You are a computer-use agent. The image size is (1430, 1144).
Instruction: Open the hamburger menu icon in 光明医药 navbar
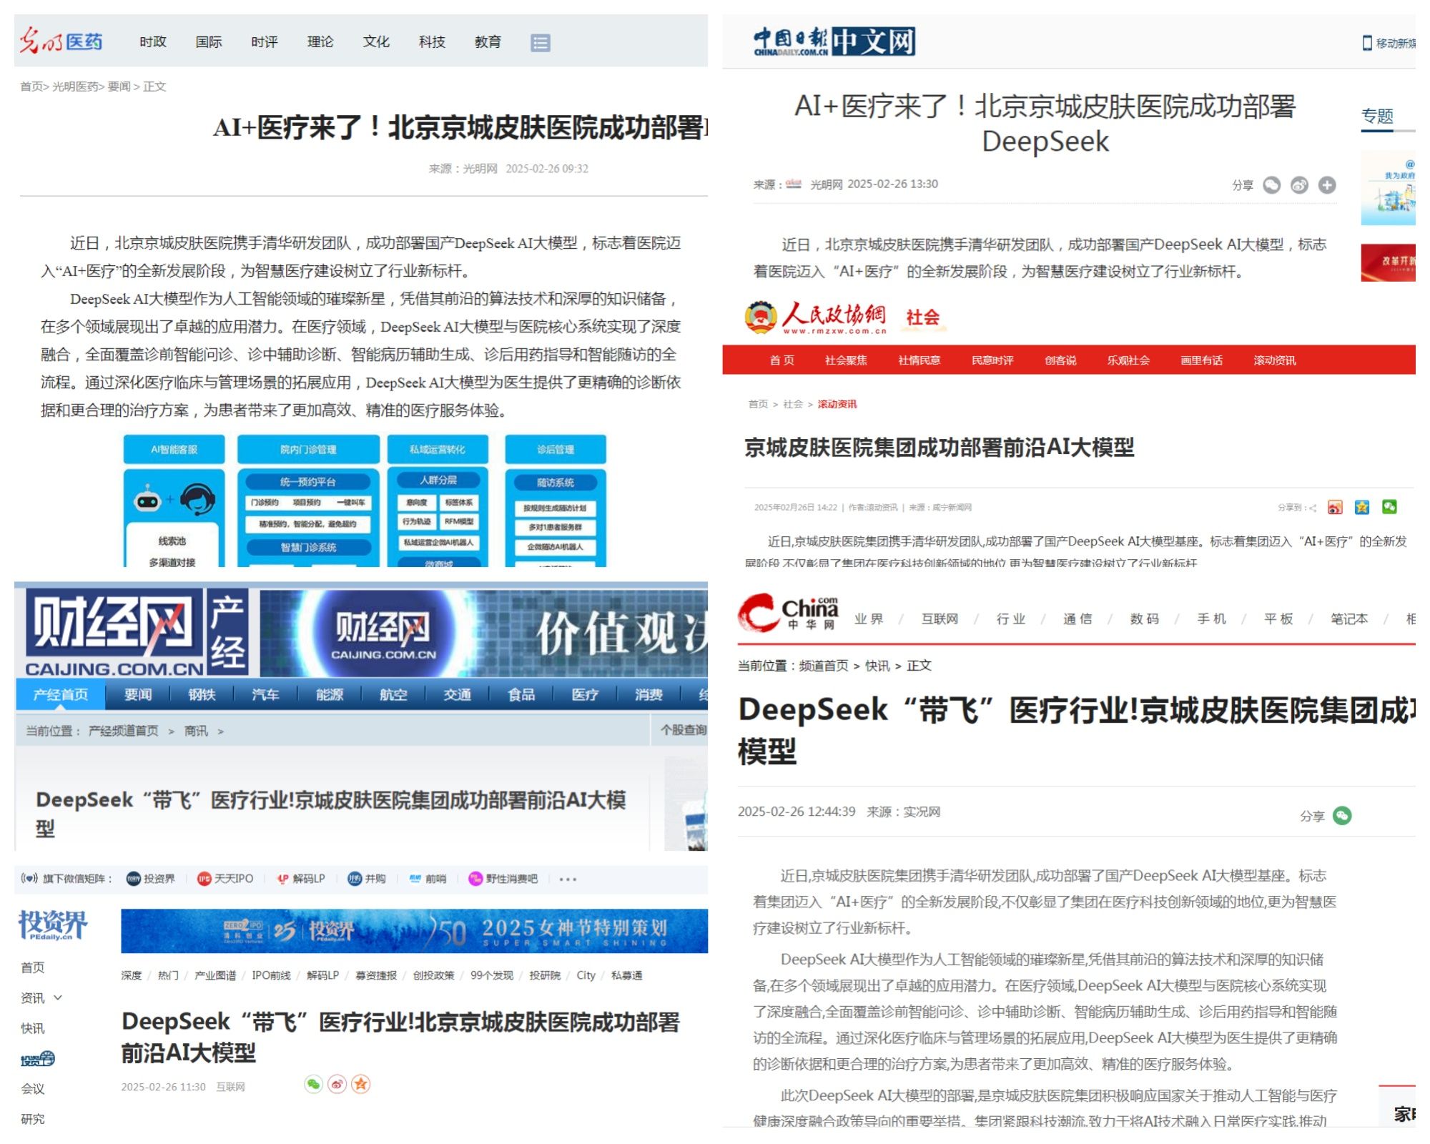pyautogui.click(x=540, y=43)
